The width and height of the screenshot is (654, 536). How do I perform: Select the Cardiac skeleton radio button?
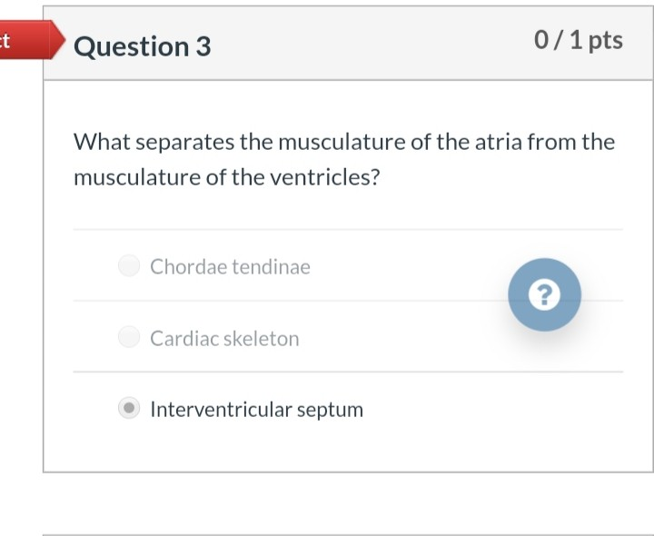pyautogui.click(x=129, y=337)
